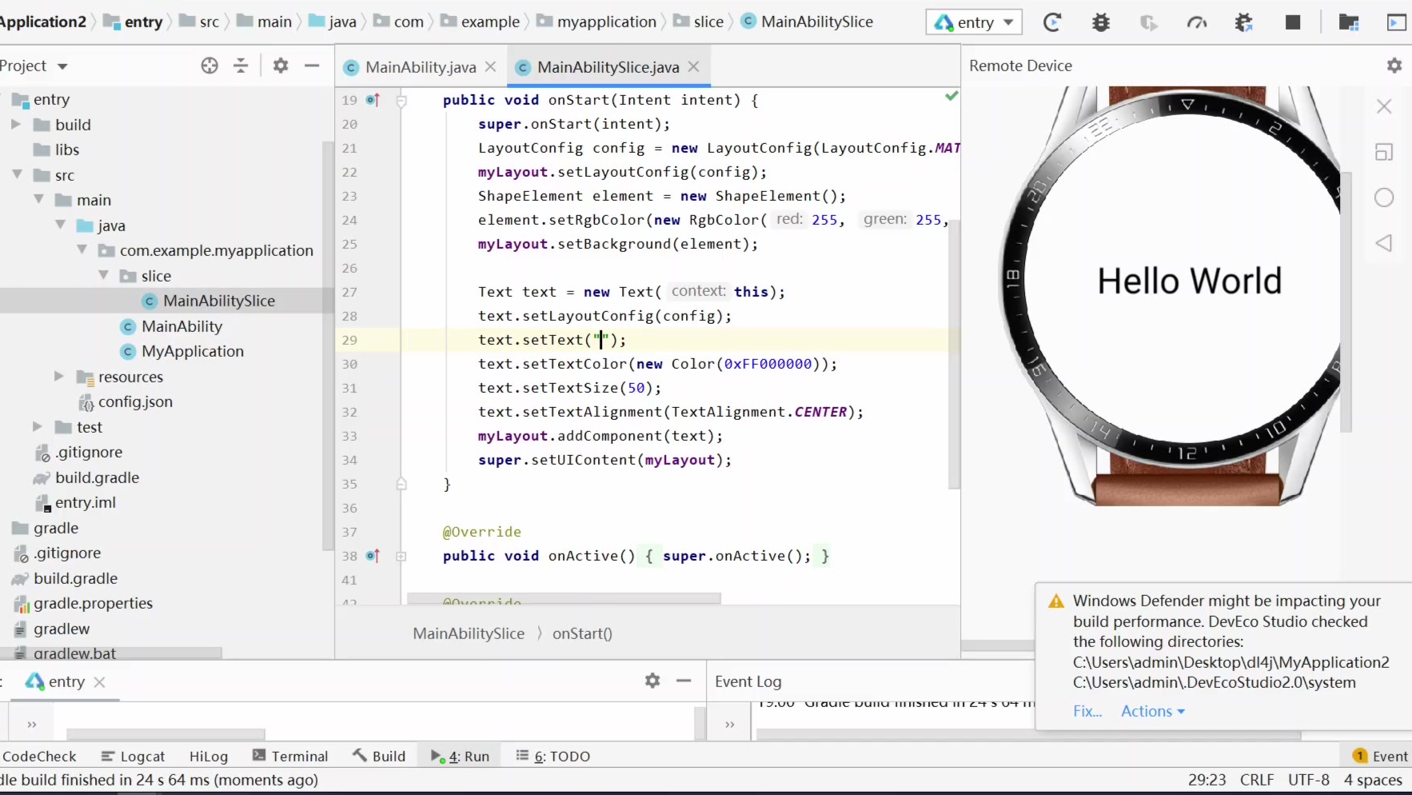Click collapse all icon in Project panel
This screenshot has width=1412, height=795.
(241, 66)
